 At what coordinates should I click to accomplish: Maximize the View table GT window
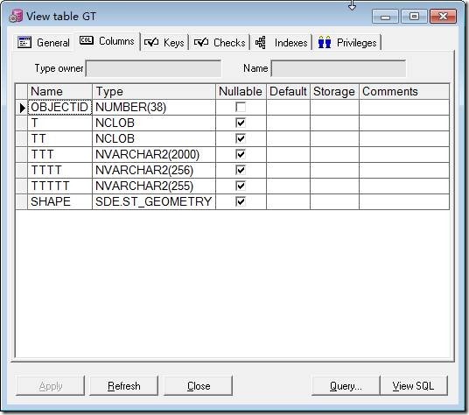click(414, 17)
